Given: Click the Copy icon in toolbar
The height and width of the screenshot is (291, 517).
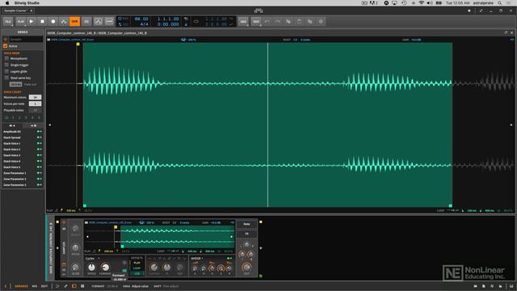Looking at the screenshot, I should click(x=288, y=22).
